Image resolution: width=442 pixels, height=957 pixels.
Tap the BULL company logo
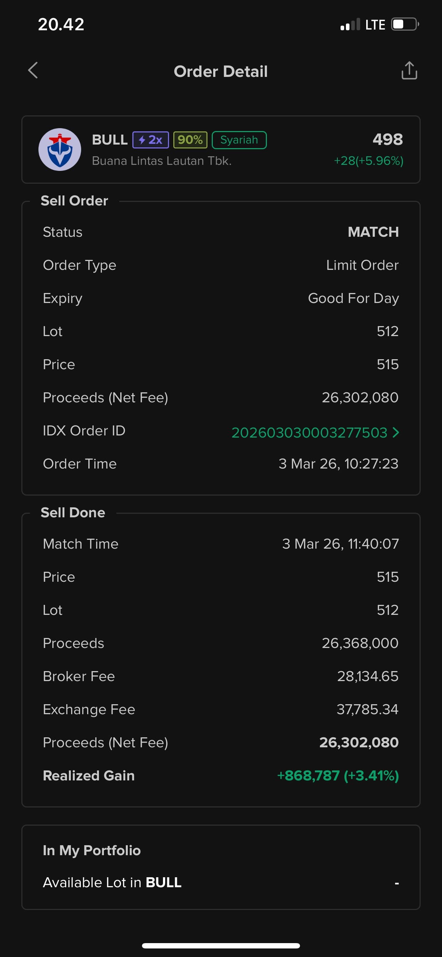(x=60, y=149)
